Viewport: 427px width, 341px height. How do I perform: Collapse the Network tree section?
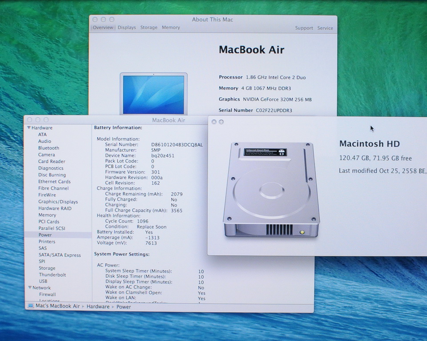(30, 287)
